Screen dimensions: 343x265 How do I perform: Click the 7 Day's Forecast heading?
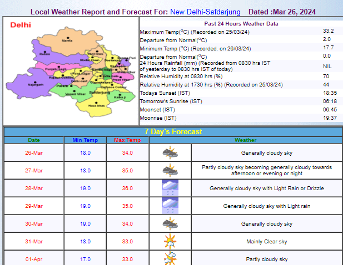[x=172, y=131]
